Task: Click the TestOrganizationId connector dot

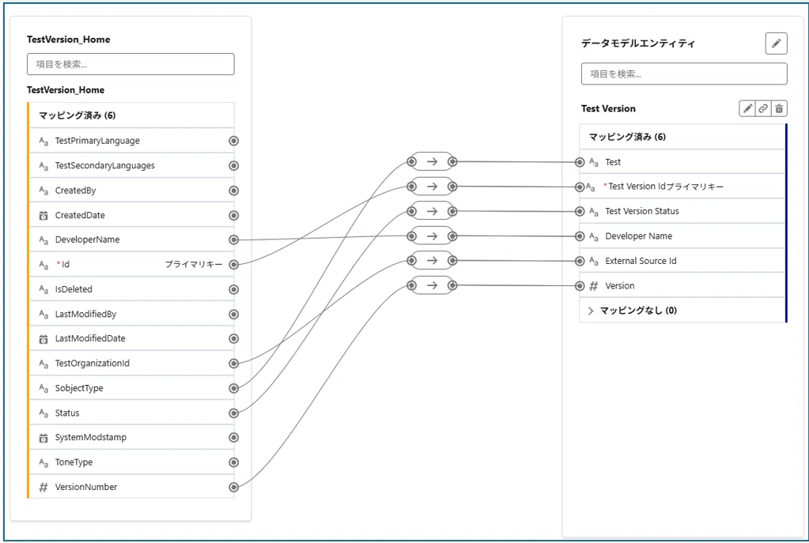Action: click(234, 364)
